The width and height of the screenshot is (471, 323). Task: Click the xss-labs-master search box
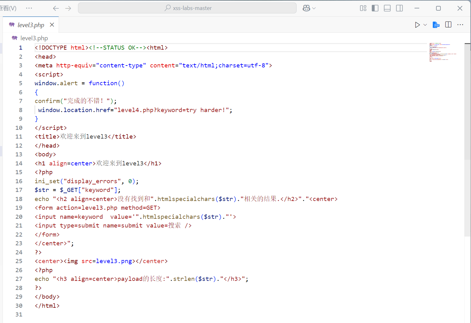pyautogui.click(x=187, y=8)
